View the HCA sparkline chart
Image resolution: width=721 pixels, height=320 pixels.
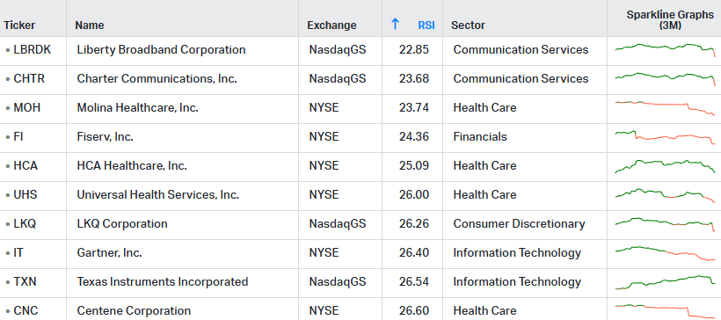point(666,165)
